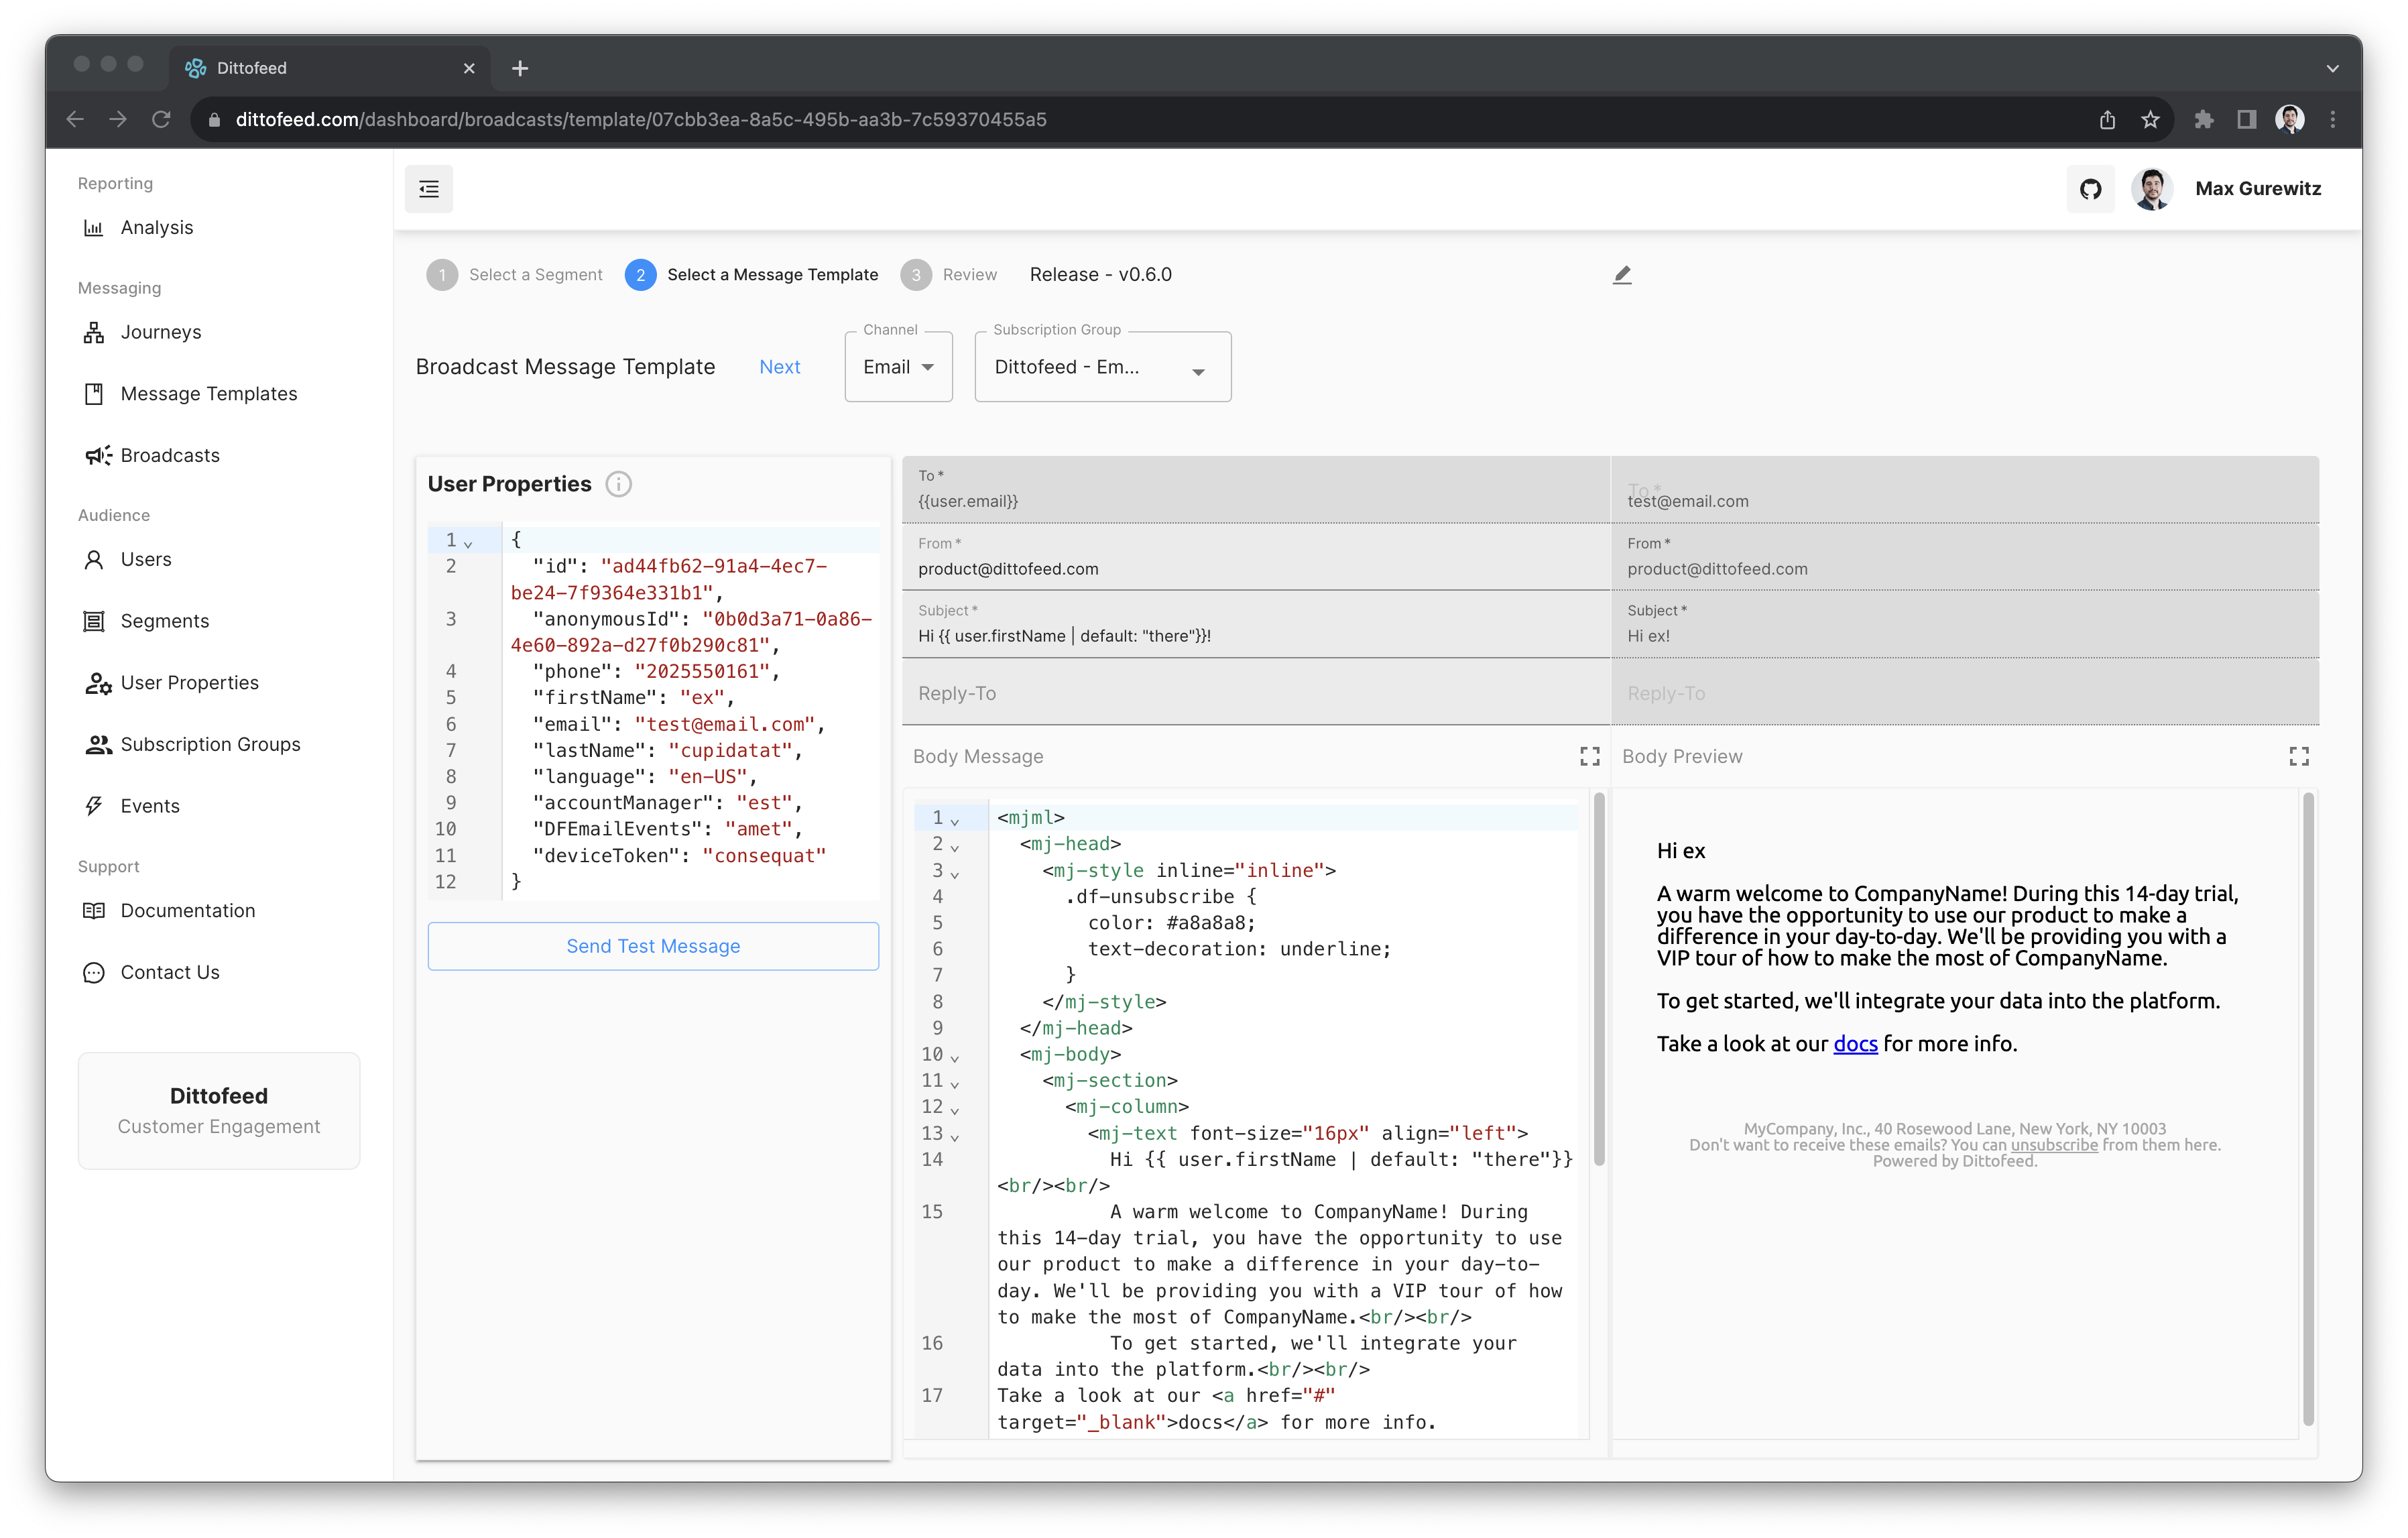Open Journeys from the sidebar
The height and width of the screenshot is (1538, 2408).
tap(160, 332)
